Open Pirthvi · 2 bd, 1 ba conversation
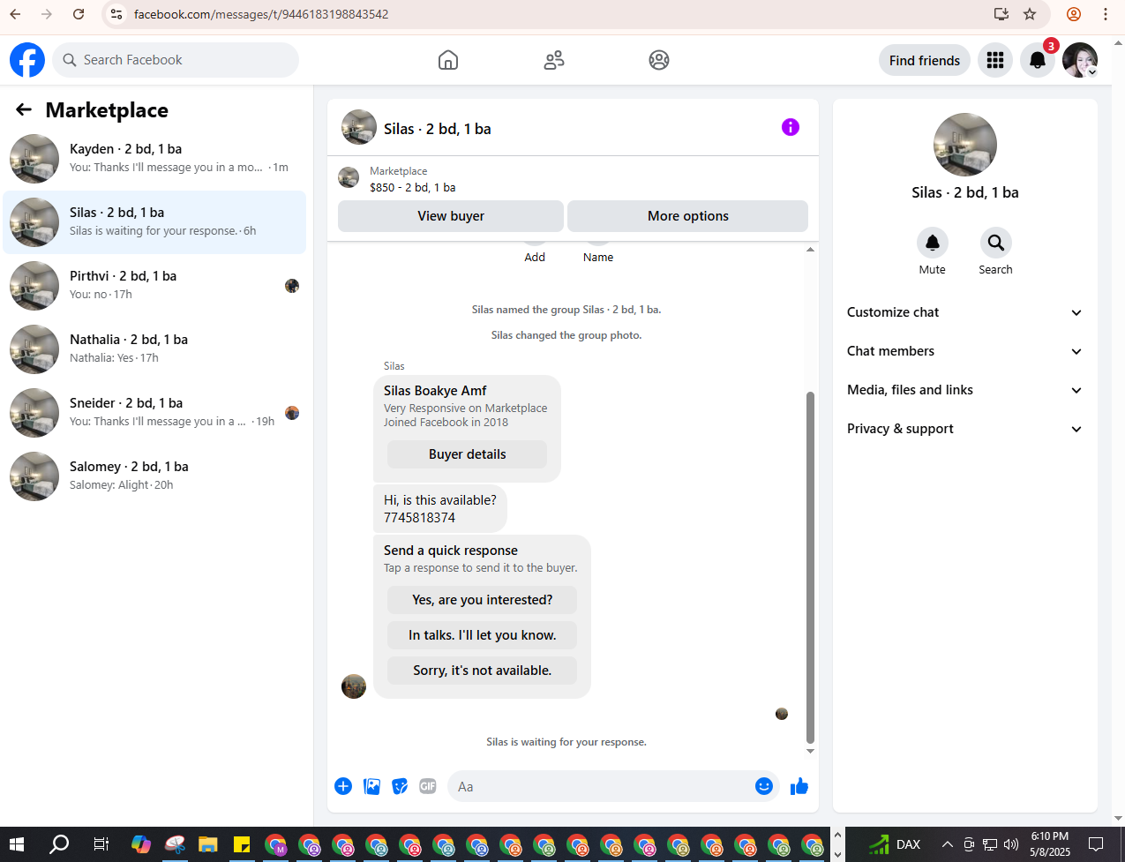The image size is (1125, 862). point(155,286)
